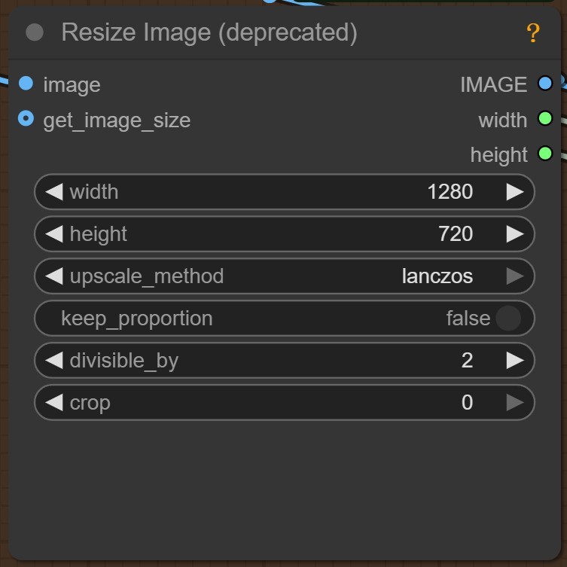Select previous upscale_method with left arrow
The height and width of the screenshot is (567, 567).
53,276
